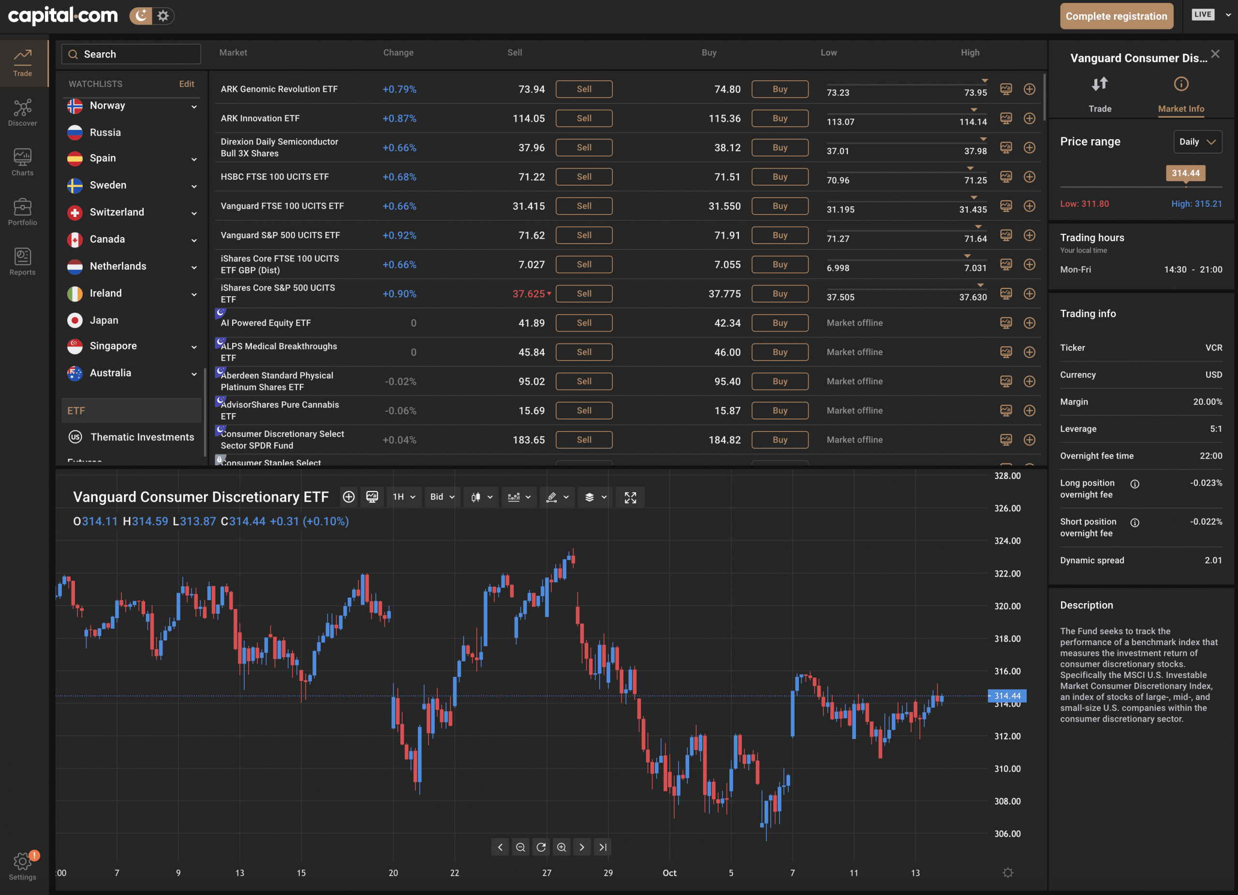Sort the market list by Change column
1238x895 pixels.
click(x=398, y=52)
